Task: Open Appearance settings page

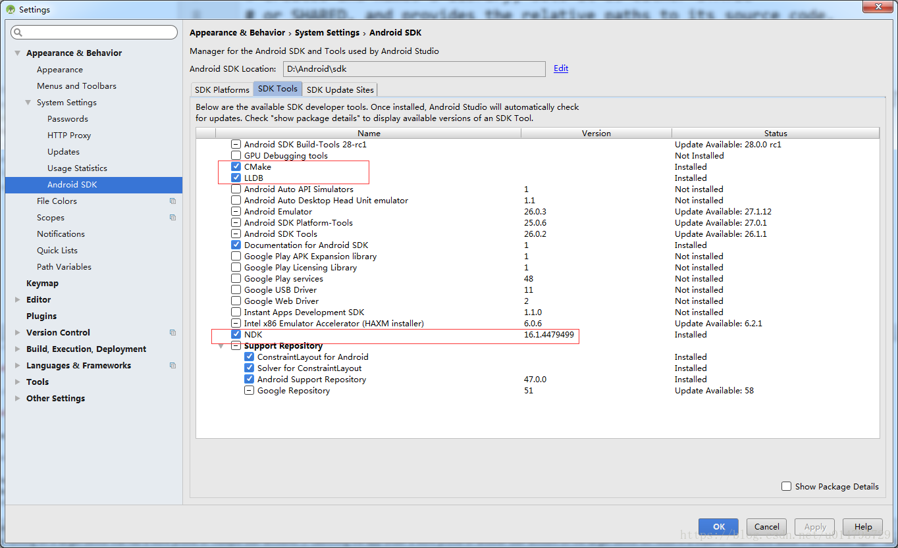Action: pos(60,70)
